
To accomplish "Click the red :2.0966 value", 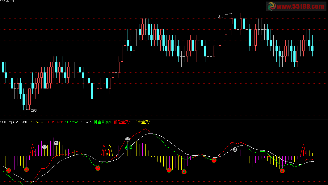I will [57, 122].
